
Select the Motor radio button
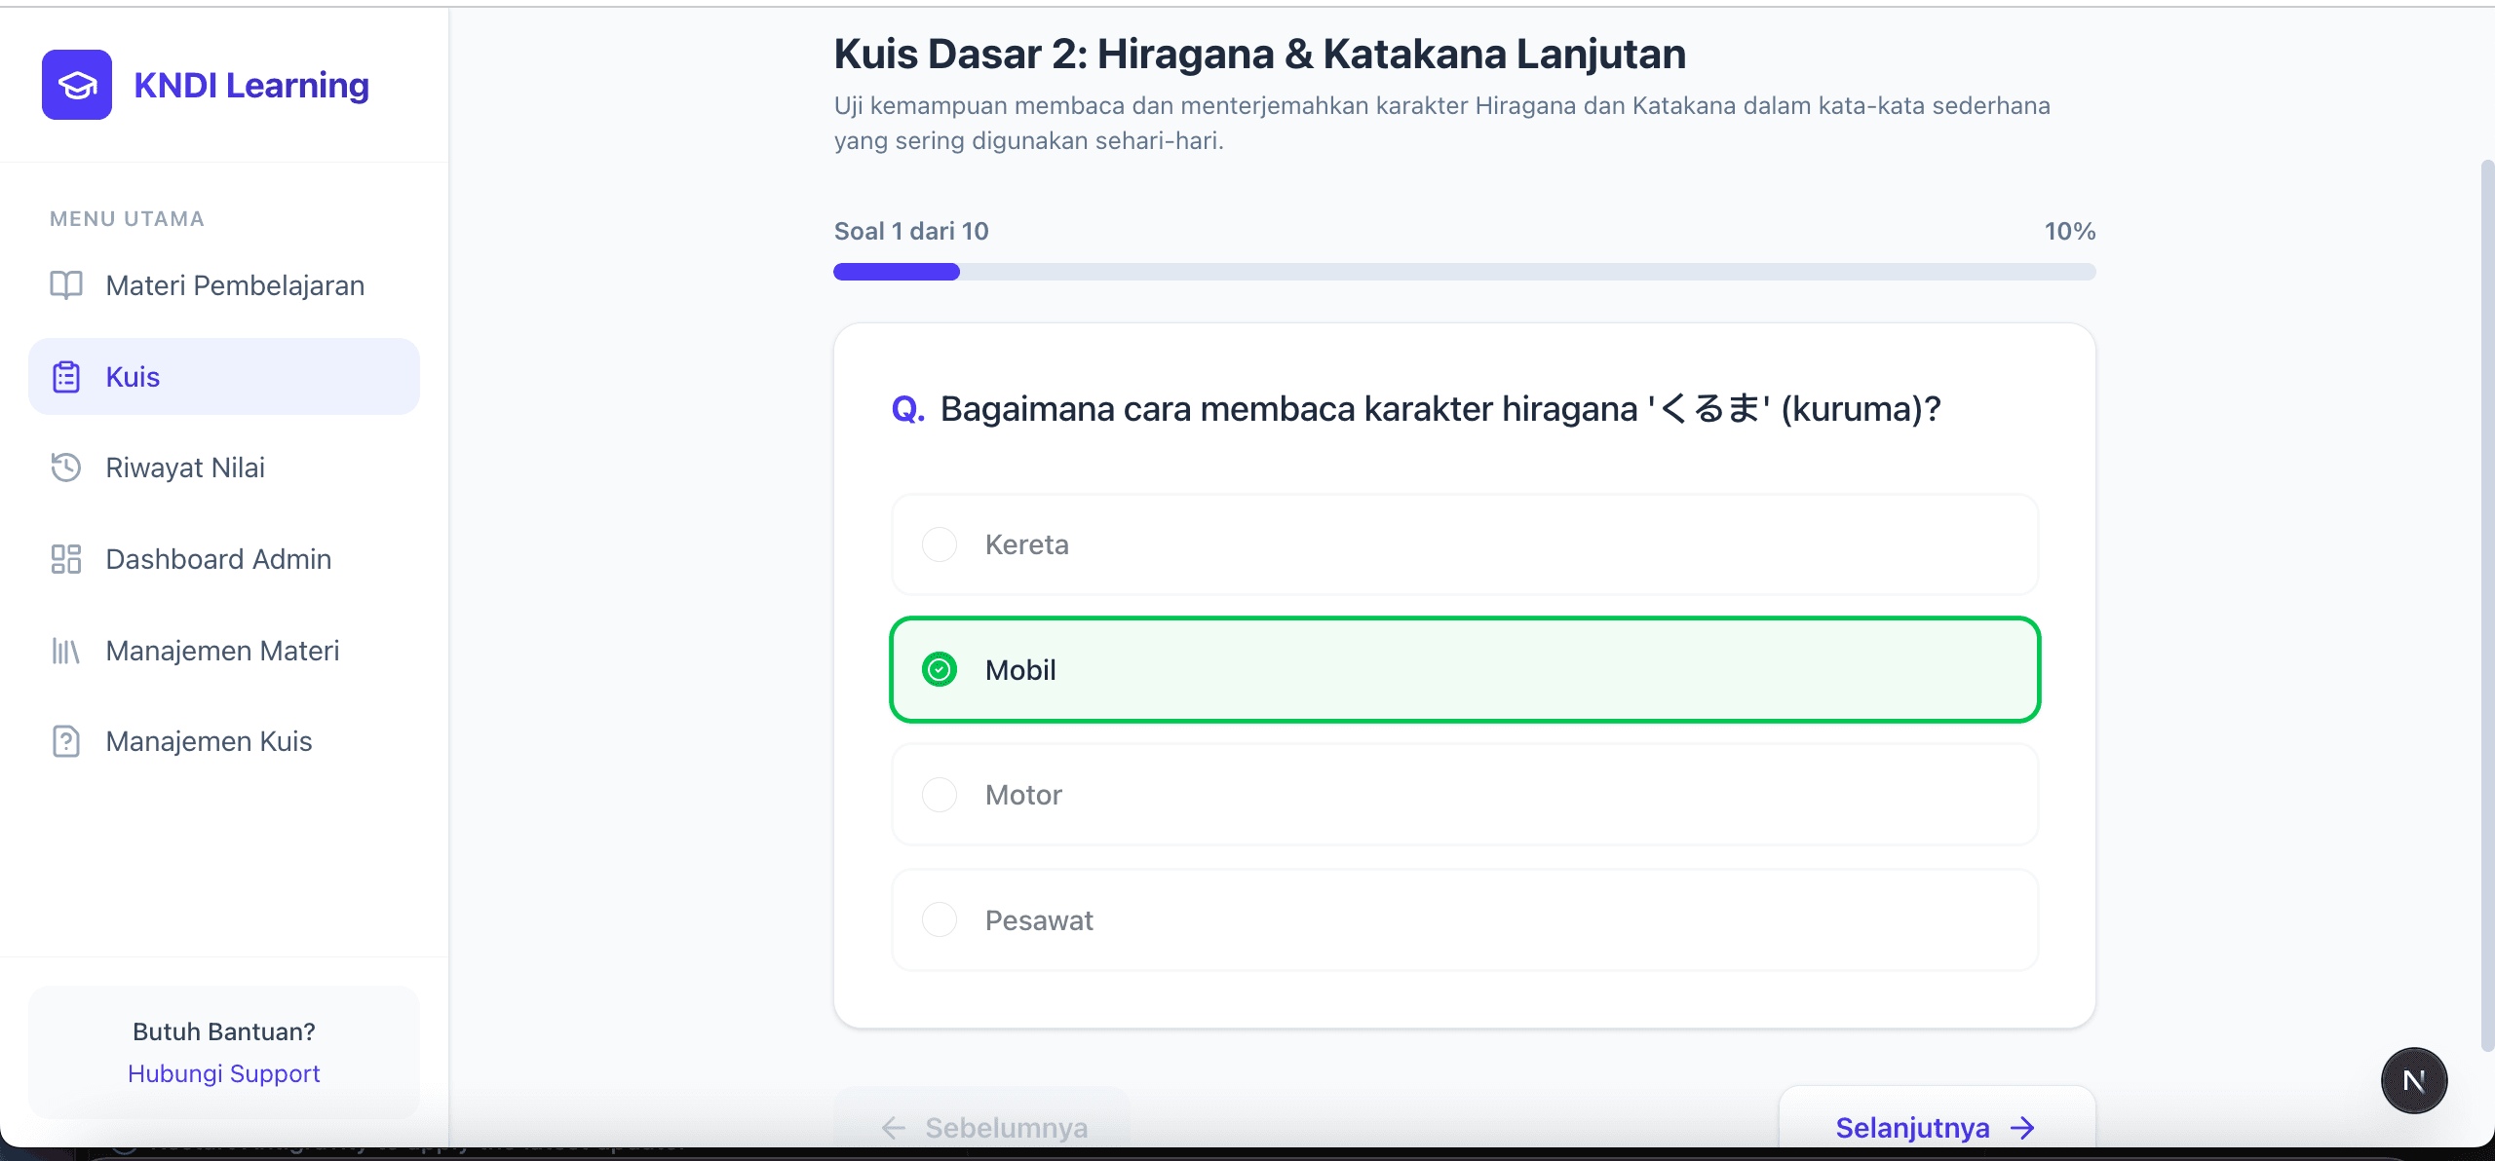[x=940, y=795]
